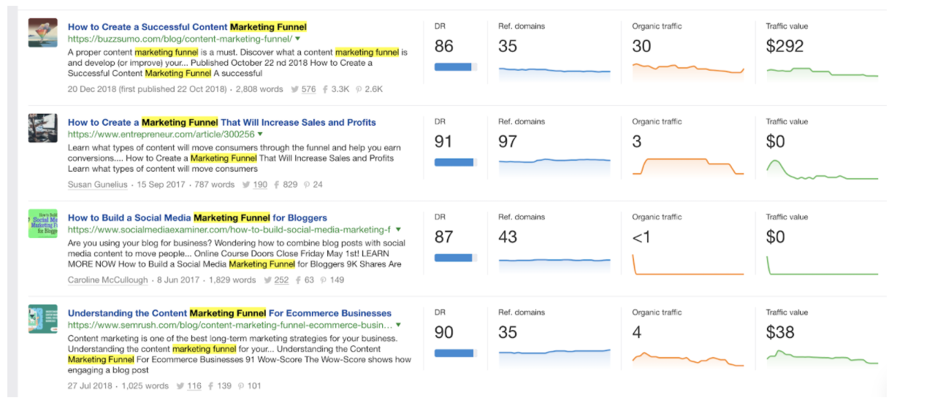Click the semrush ecommerce article thumbnail

(42, 319)
